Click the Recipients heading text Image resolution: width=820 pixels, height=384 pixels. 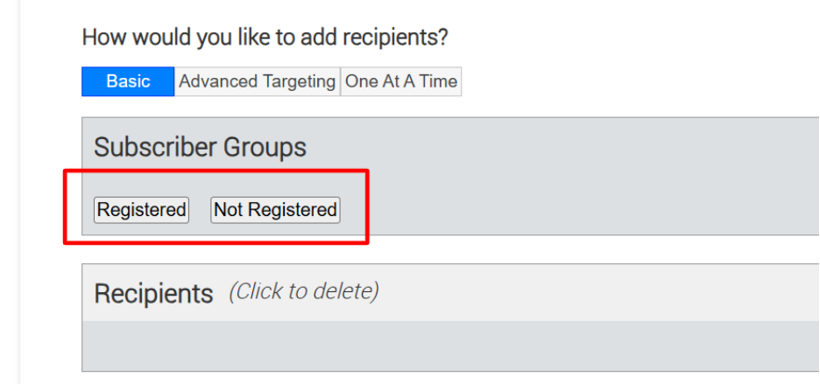click(x=153, y=293)
